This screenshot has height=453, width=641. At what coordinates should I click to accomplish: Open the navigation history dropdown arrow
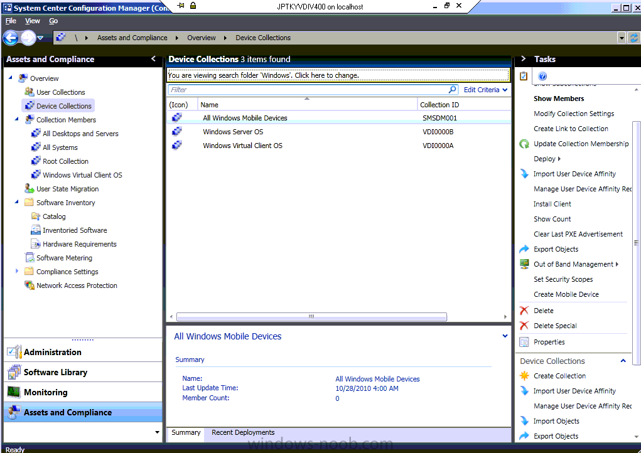coord(40,38)
